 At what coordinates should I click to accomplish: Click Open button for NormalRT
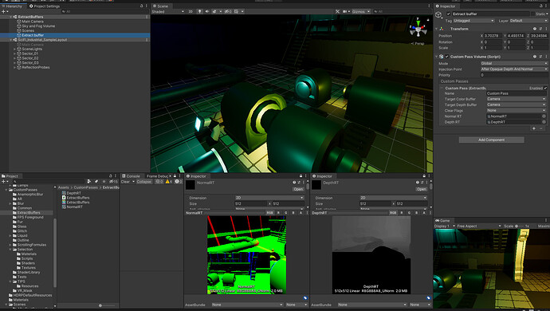pyautogui.click(x=298, y=189)
